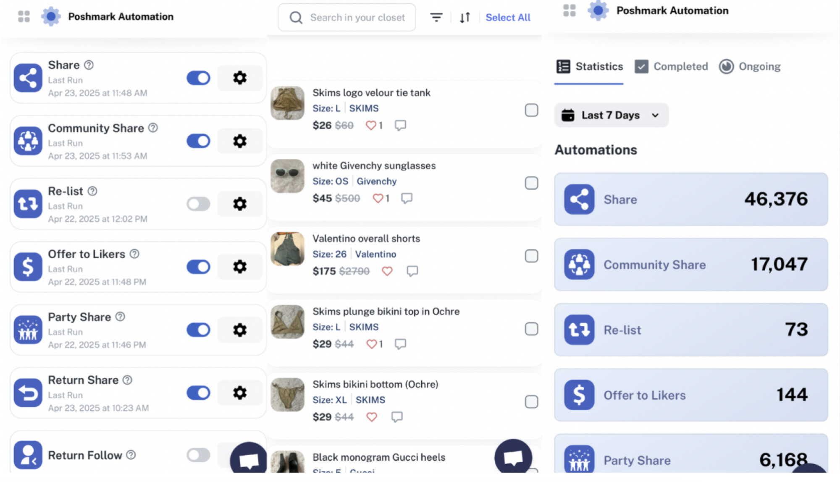
Task: Open the Skims plunge bikini top thumbnail
Action: tap(288, 322)
